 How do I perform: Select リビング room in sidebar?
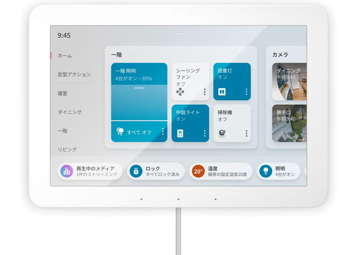[67, 149]
